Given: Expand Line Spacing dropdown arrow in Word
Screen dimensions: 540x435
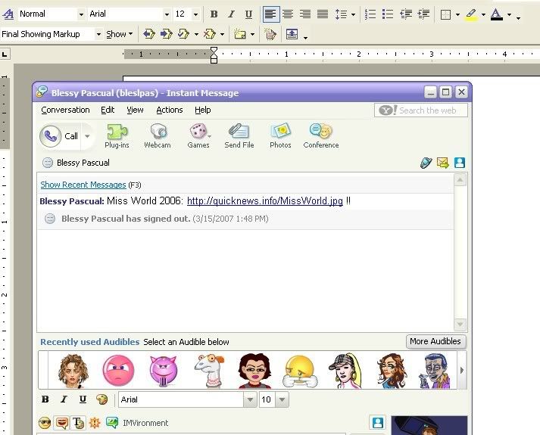Looking at the screenshot, I should [353, 15].
